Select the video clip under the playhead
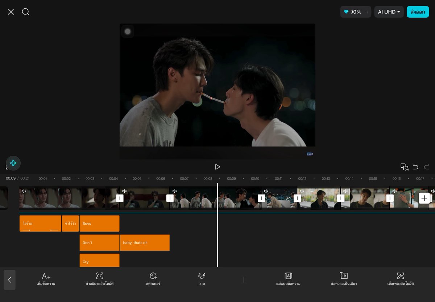Screen dimensions: 435x302 click(216, 198)
